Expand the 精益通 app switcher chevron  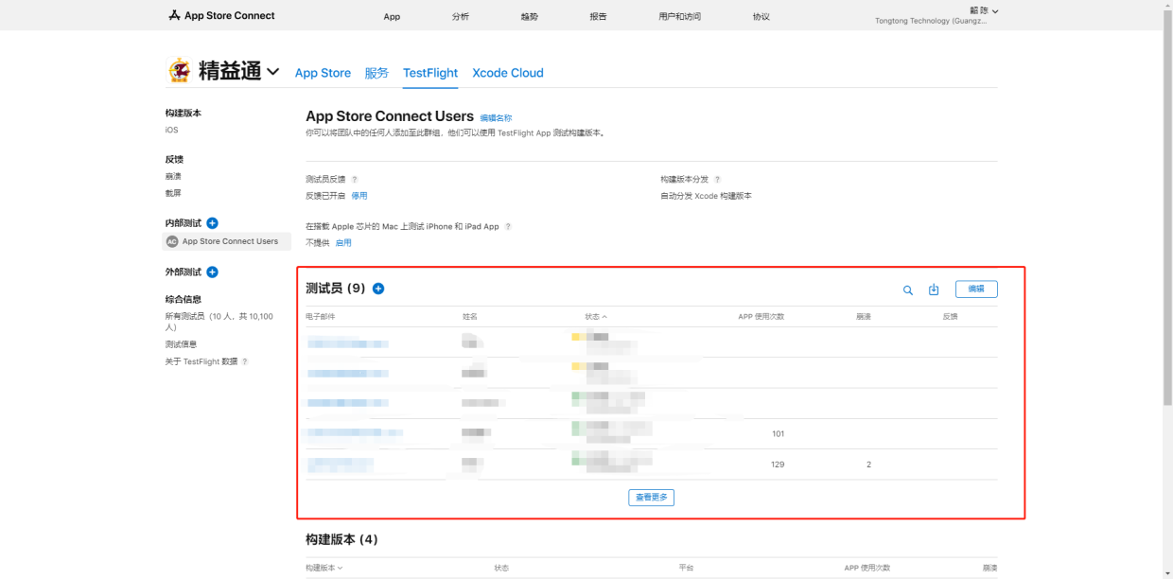tap(273, 72)
